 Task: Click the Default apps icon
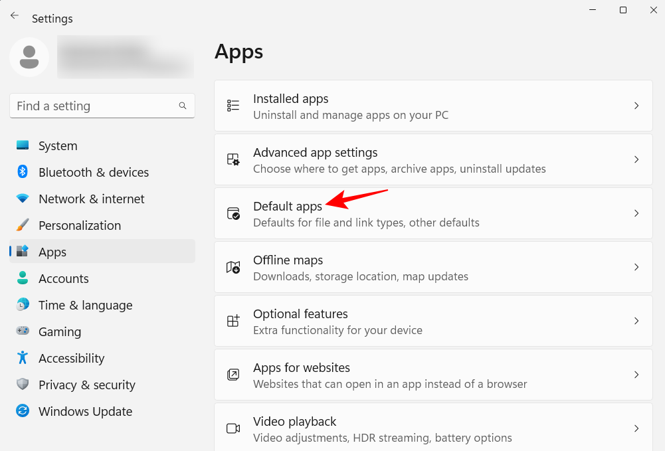(233, 213)
